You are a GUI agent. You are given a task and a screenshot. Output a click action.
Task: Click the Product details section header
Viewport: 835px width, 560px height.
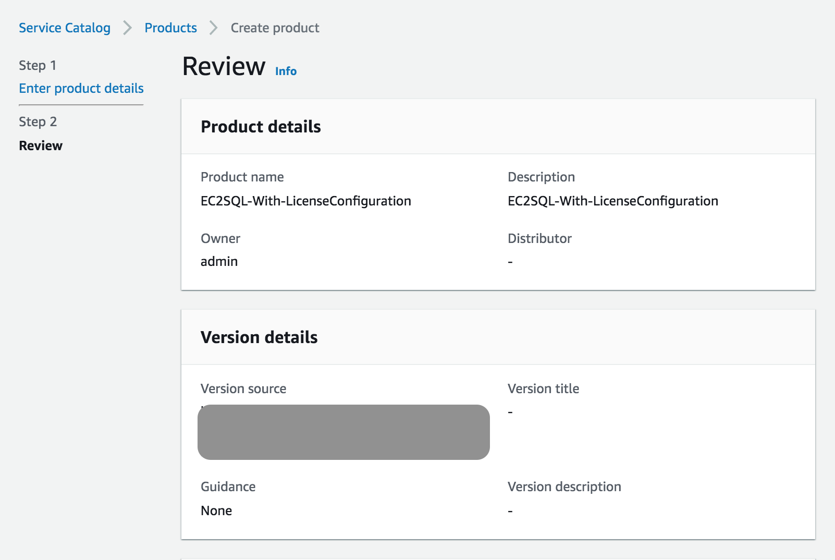[261, 127]
